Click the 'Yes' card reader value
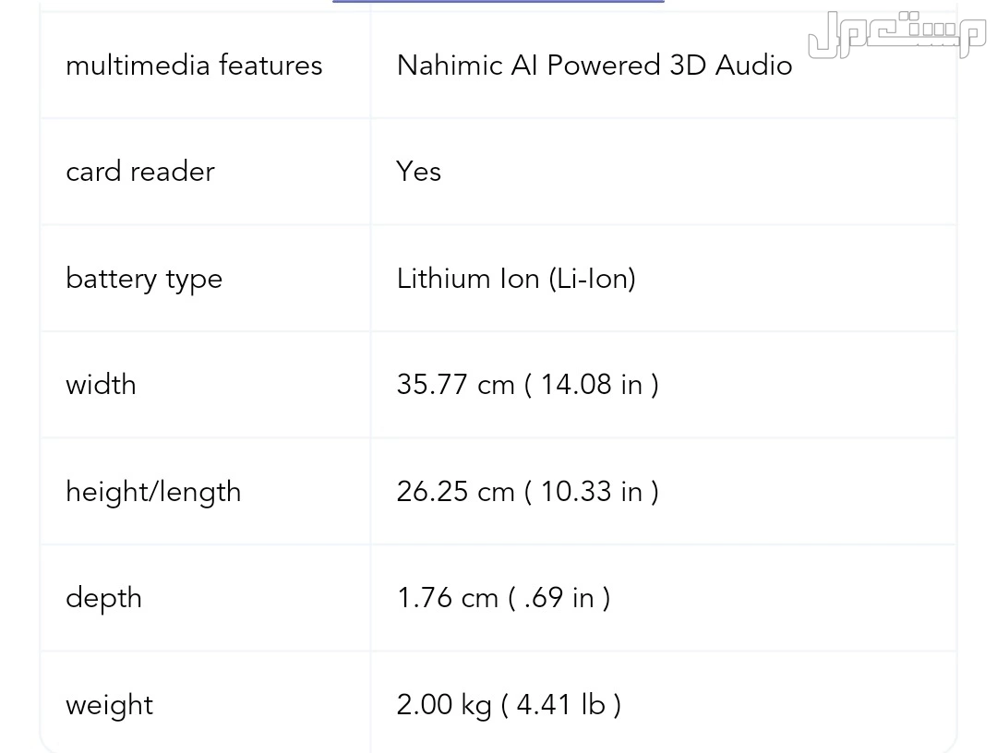Screen dimensions: 997x753 (x=419, y=172)
